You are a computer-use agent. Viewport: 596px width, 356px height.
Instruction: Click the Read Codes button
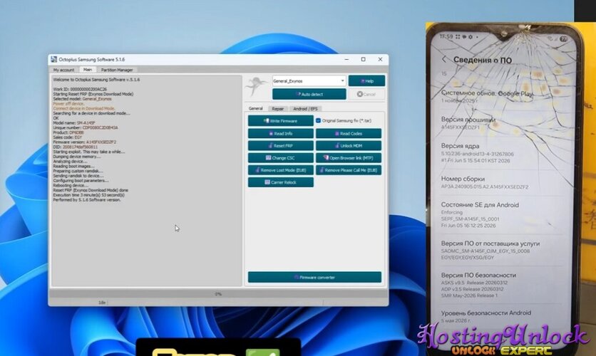(348, 133)
